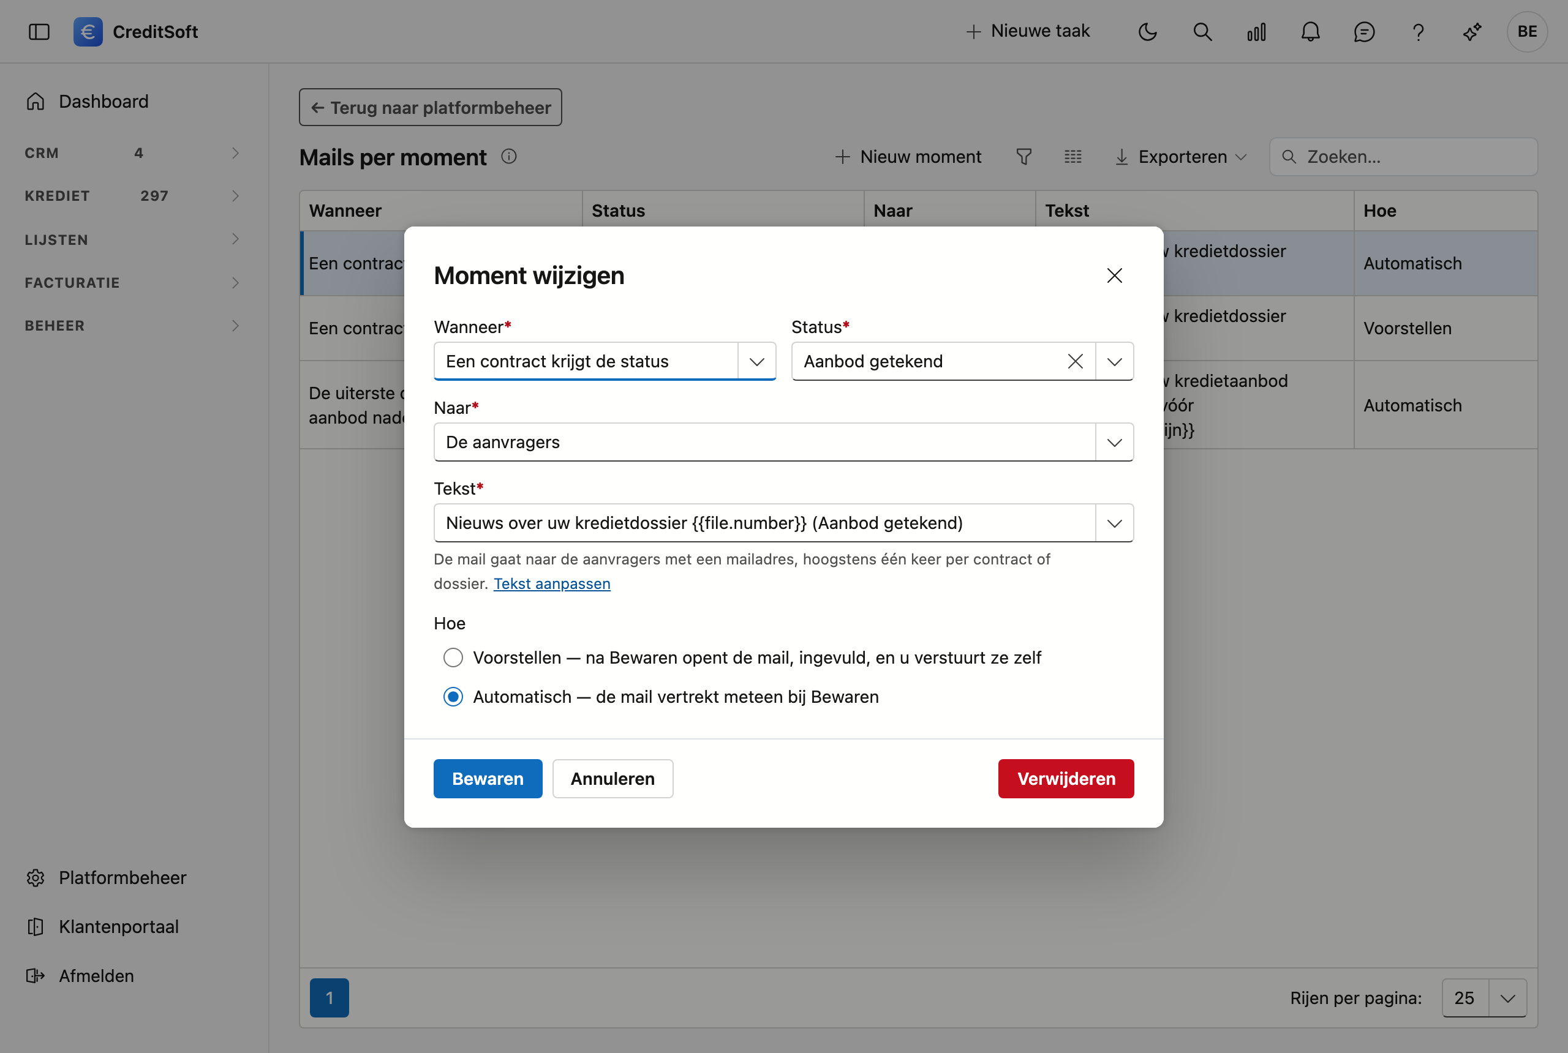Click Nieuw moment button
1568x1053 pixels.
click(x=908, y=157)
